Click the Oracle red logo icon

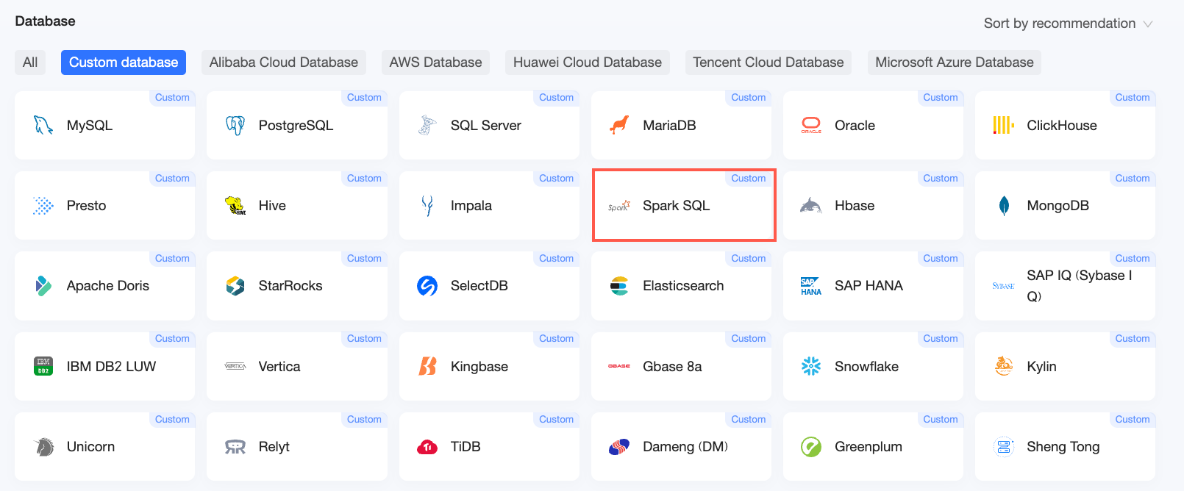[811, 126]
